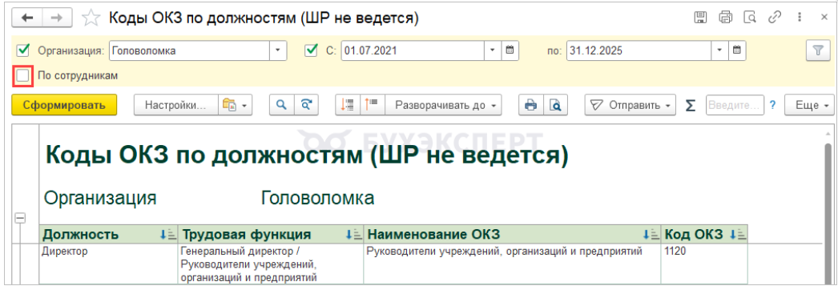This screenshot has height=290, width=838.
Task: Open the Отправить dropdown menu
Action: coord(631,105)
